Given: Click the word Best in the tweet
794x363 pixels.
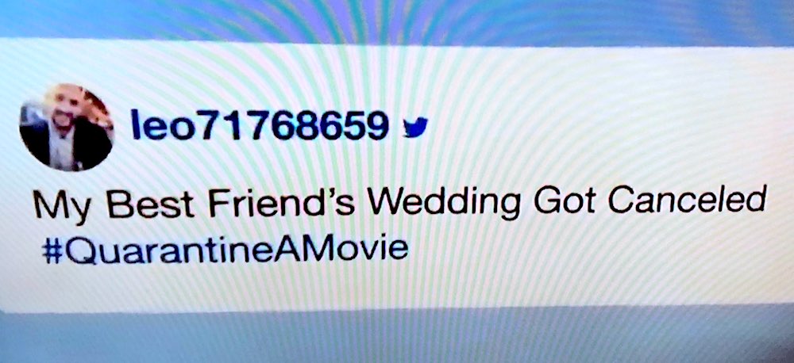Looking at the screenshot, I should [150, 203].
